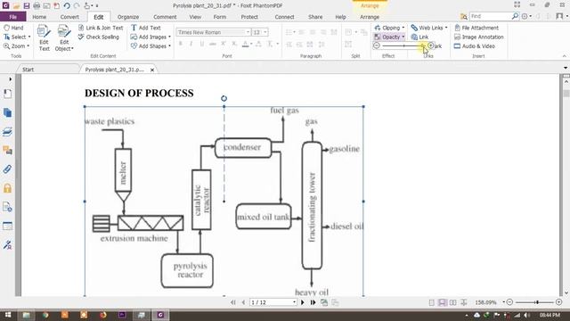The image size is (570, 321).
Task: Expand the Add Images dropdown
Action: (169, 37)
